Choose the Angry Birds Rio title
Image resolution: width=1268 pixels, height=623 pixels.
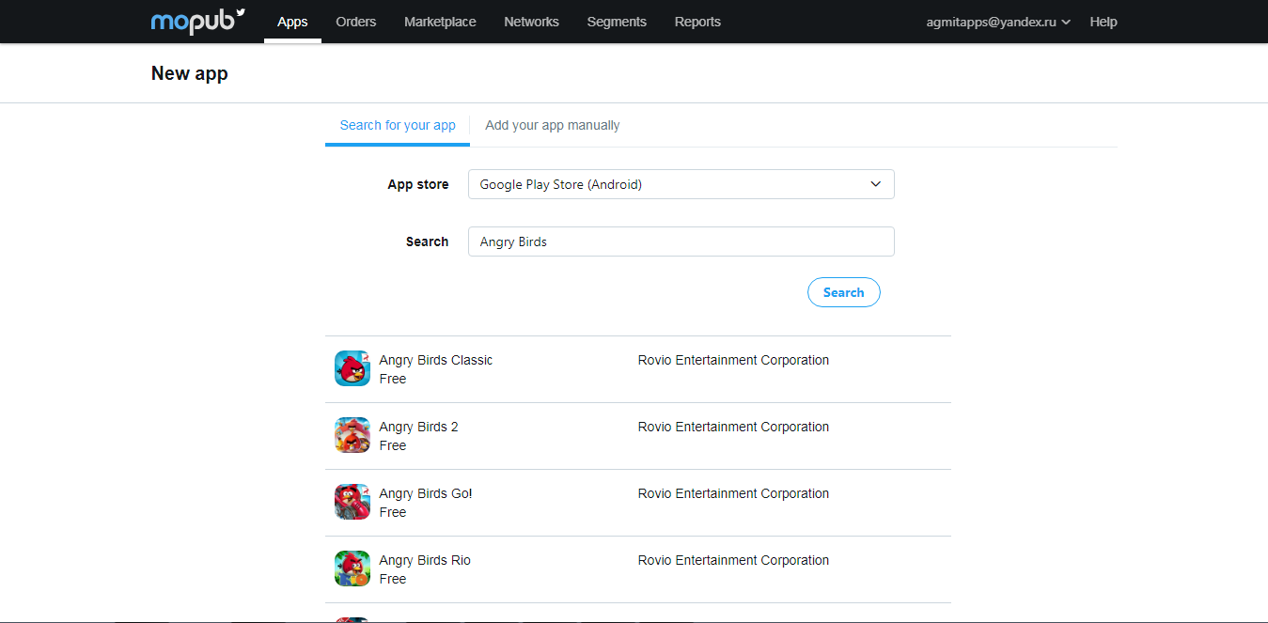point(425,560)
